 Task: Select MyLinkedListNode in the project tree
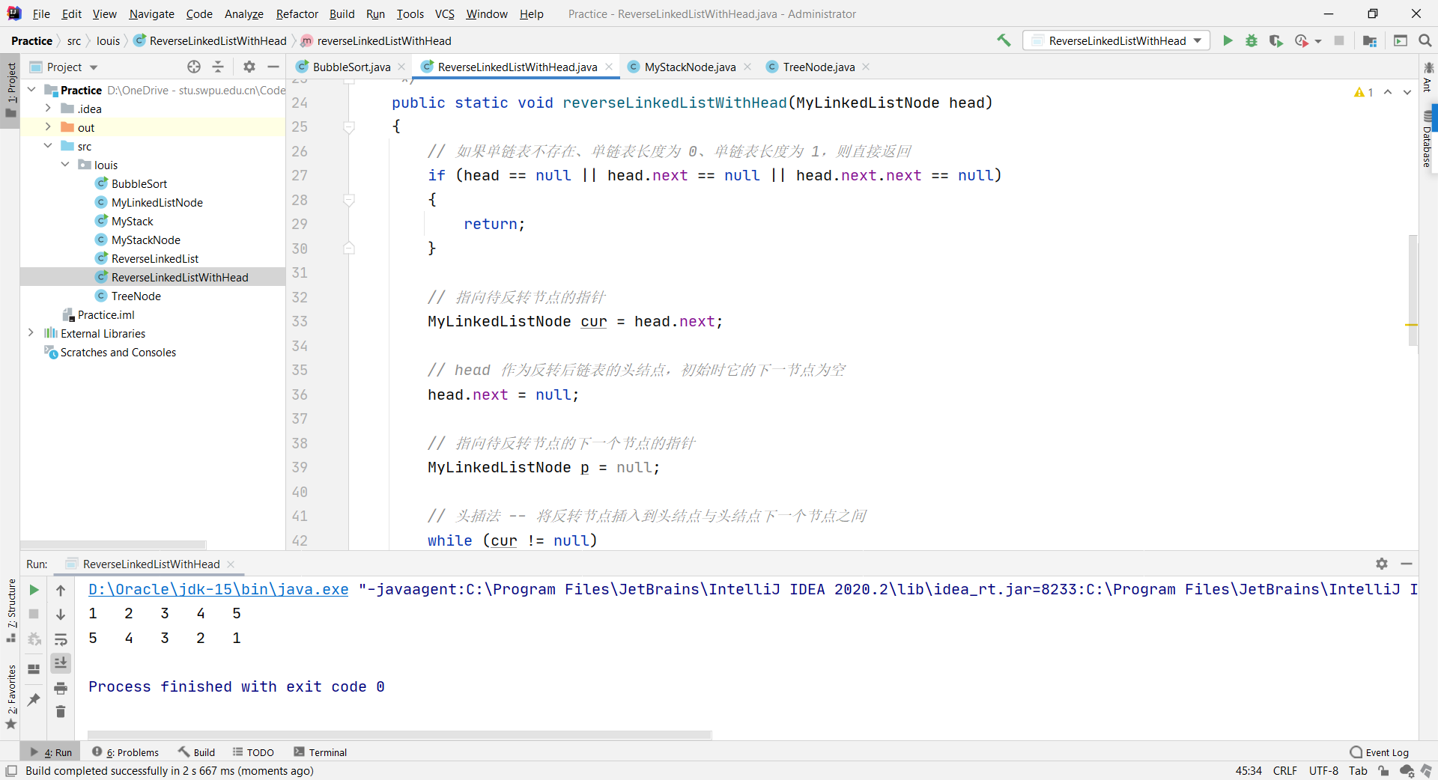(157, 202)
